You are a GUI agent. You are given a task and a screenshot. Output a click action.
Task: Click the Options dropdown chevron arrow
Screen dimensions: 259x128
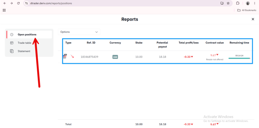click(97, 32)
